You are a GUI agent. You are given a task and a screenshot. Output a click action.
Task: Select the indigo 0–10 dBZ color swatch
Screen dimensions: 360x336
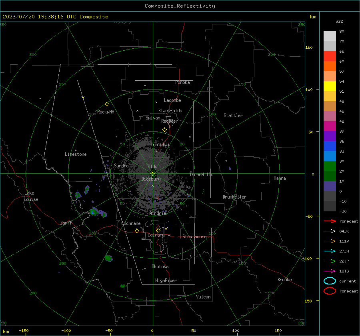[x=330, y=186]
